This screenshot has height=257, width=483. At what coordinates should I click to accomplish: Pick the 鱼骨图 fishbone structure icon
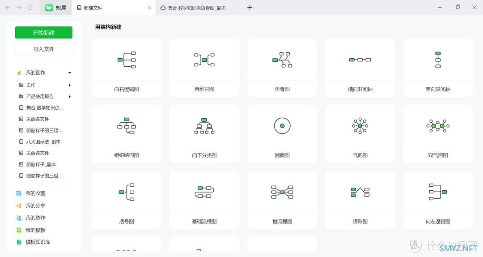pyautogui.click(x=282, y=60)
